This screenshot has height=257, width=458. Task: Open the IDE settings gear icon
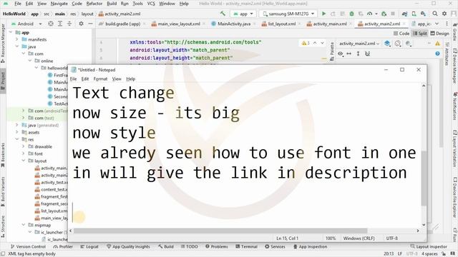pos(444,14)
